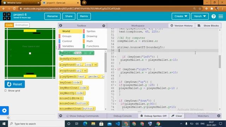
Task: Open the hamburger menu in header
Action: tap(221, 16)
